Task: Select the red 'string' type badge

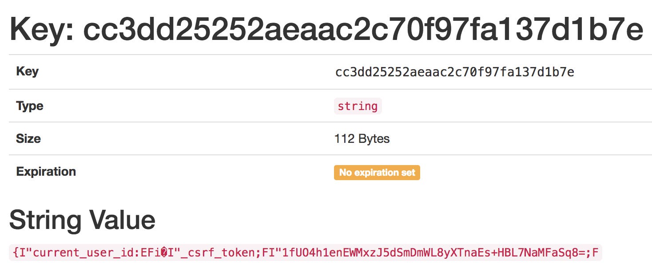Action: (x=358, y=106)
